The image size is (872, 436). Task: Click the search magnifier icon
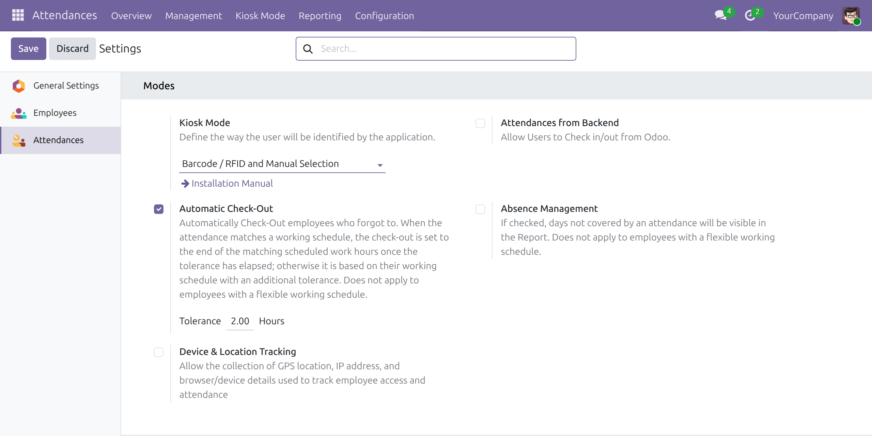(308, 49)
